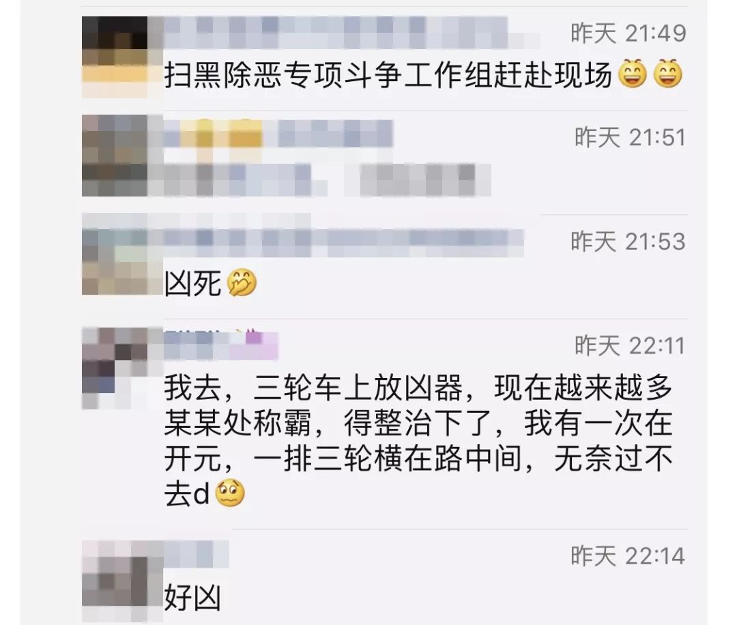Click the avatar beside the 凶死 comment
The height and width of the screenshot is (625, 737).
pos(115,255)
